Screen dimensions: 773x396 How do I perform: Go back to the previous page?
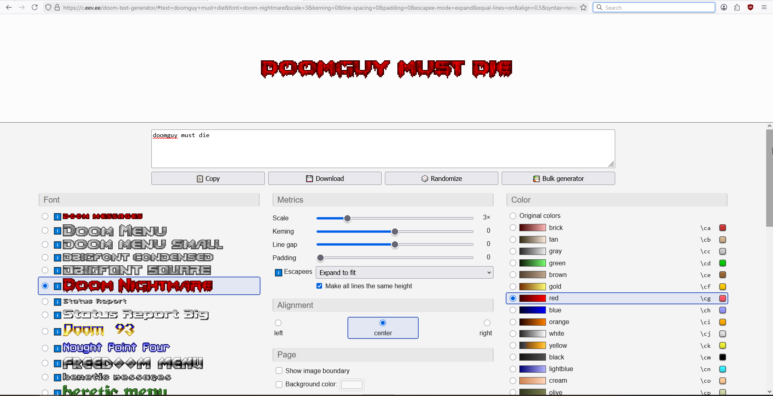click(x=9, y=7)
